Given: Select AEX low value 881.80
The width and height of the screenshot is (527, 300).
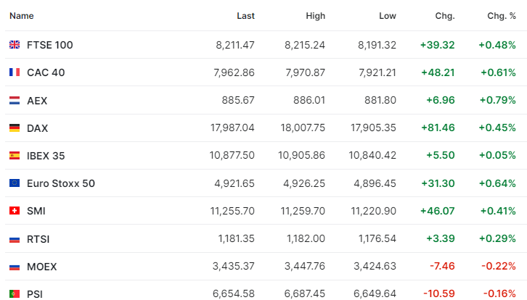Looking at the screenshot, I should pos(380,100).
